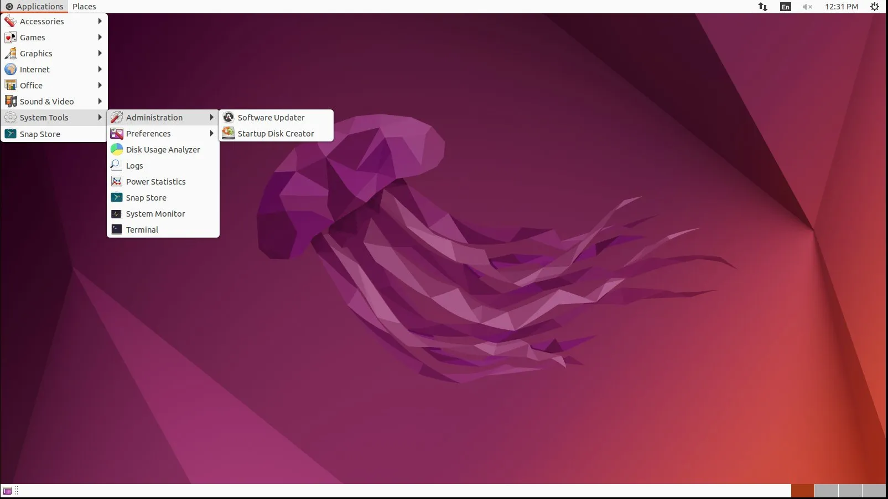Launch Software Updater
Screen dimensions: 888x499
pos(271,117)
